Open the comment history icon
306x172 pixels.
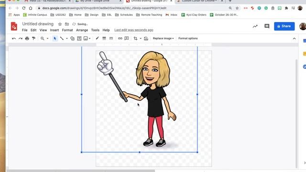click(267, 26)
